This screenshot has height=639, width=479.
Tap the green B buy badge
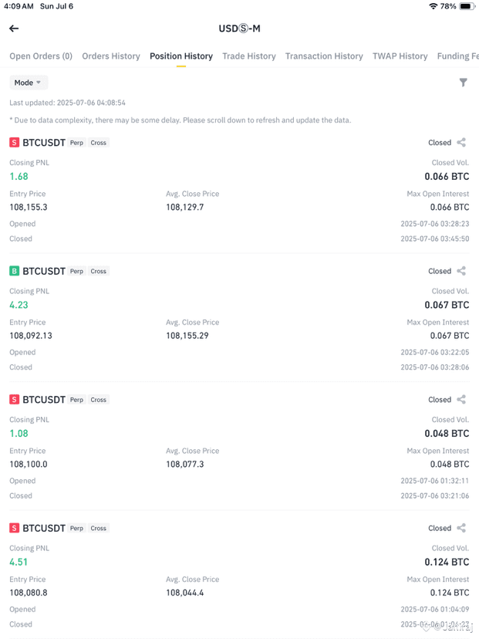point(14,271)
